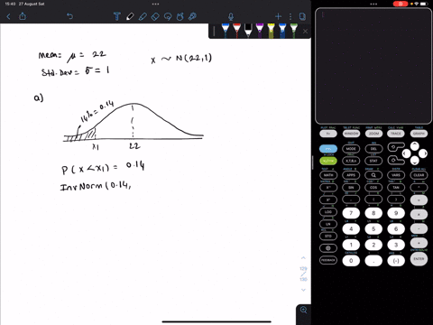Tap the calculator TAN key
This screenshot has height=325, width=433.
396,188
